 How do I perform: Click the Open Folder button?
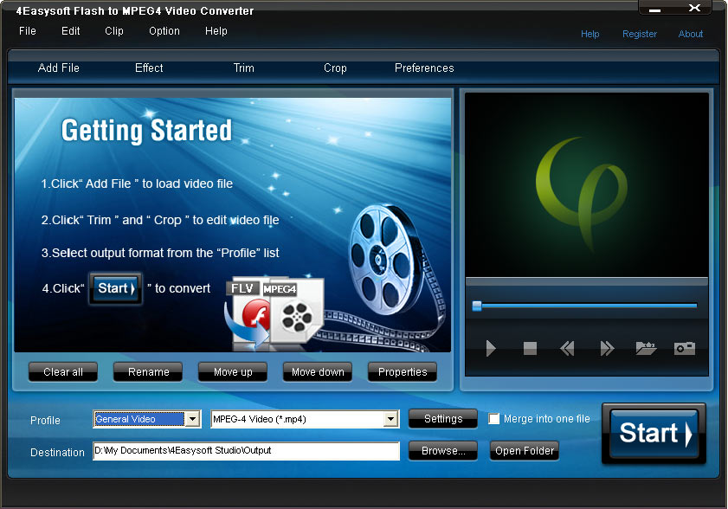click(x=525, y=451)
